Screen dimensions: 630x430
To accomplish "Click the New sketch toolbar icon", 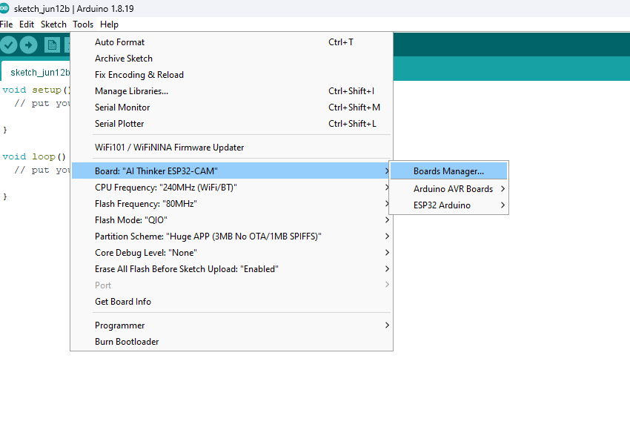I will point(52,44).
